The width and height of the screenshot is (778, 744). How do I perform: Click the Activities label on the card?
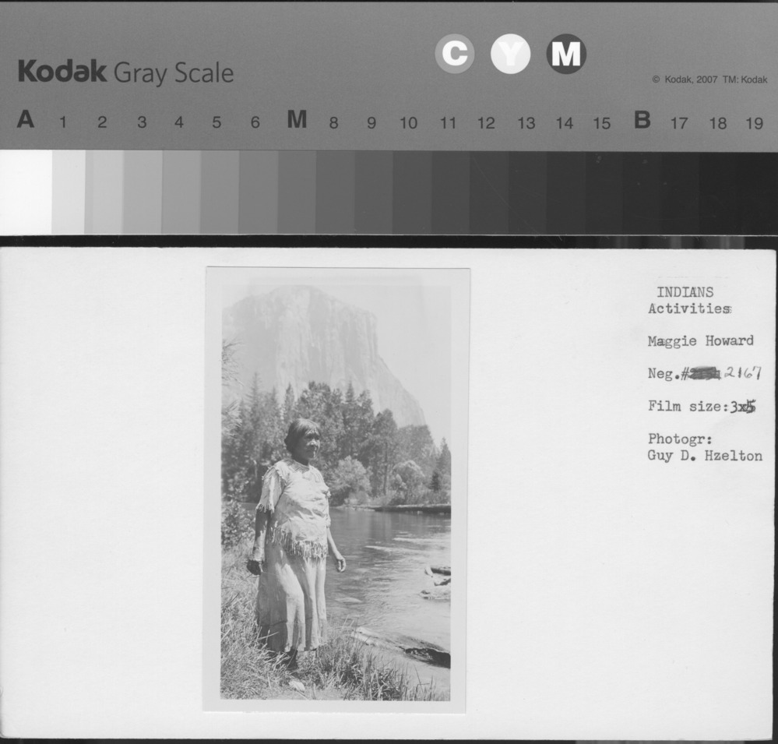pos(689,309)
